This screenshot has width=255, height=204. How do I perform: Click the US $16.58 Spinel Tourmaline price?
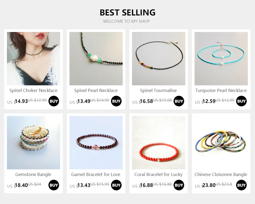click(x=143, y=101)
